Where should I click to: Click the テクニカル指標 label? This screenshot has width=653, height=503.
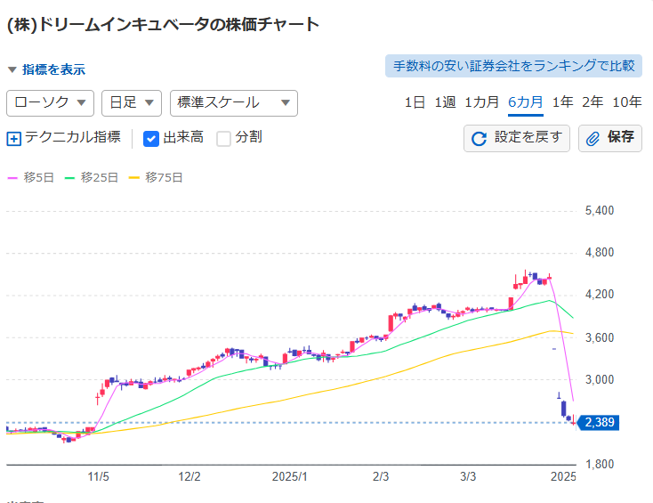coord(73,137)
